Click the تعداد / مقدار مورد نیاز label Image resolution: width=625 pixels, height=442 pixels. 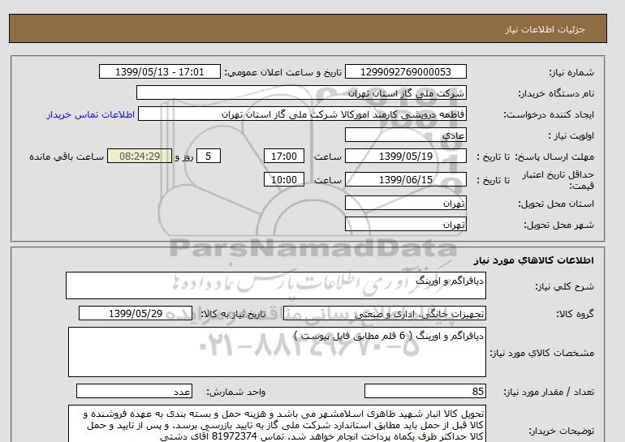(549, 393)
